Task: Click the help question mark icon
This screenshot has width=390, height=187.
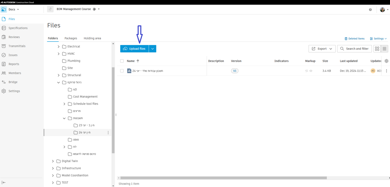Action: pyautogui.click(x=370, y=10)
